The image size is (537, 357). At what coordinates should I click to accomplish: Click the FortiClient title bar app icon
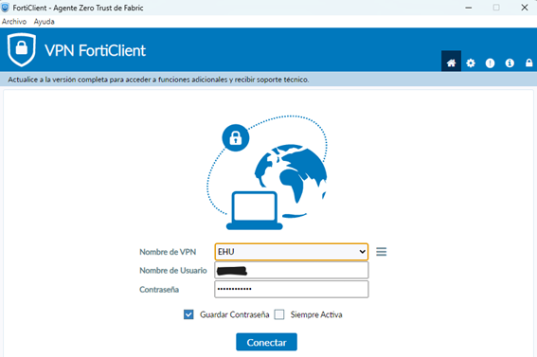(x=5, y=8)
